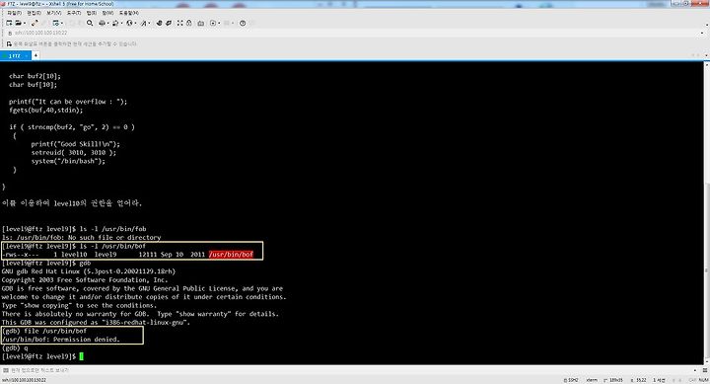Click the Font toolbar icon

point(143,23)
